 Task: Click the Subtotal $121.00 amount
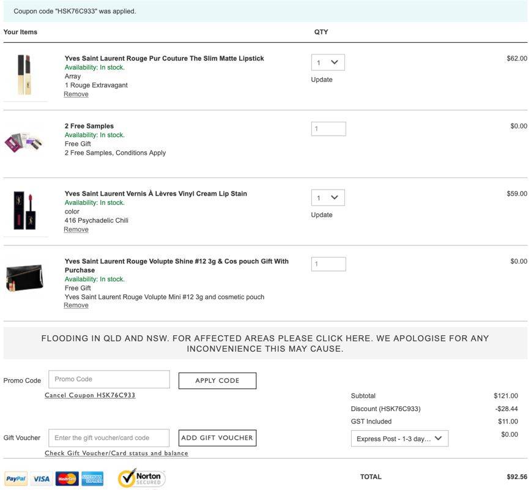(x=505, y=396)
